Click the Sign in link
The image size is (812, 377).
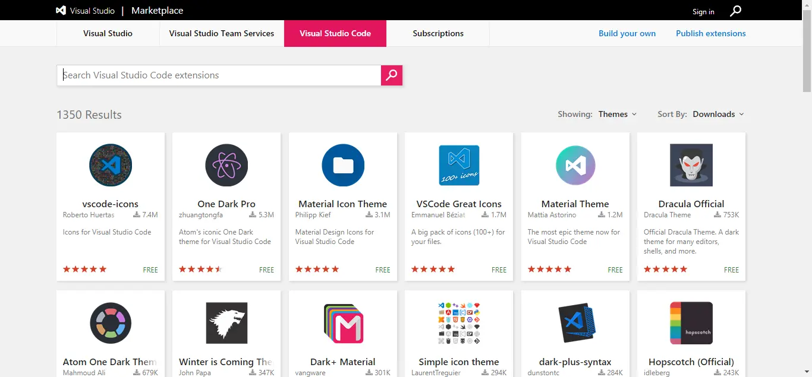click(703, 12)
